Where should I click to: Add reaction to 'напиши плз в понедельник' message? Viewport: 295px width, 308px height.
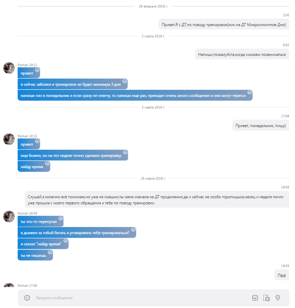[250, 92]
